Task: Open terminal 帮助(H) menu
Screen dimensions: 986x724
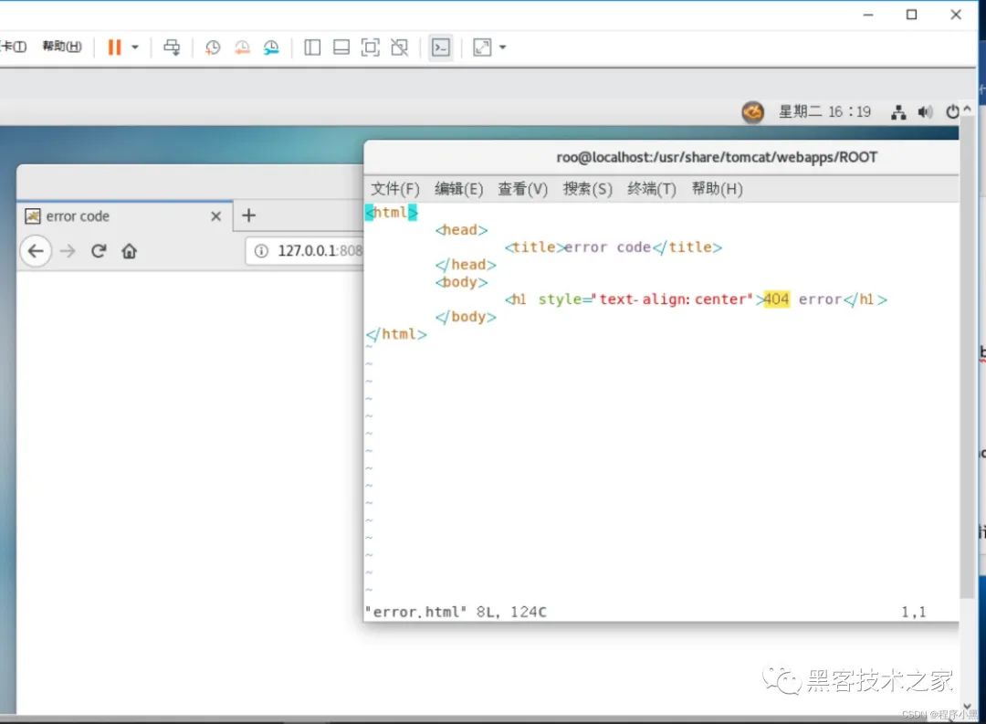Action: pos(717,189)
